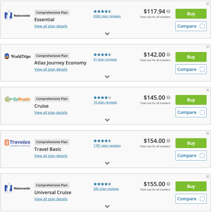Expand the GoReady Cruise plan chevron
Screen dimensions: 212x213
(x=107, y=120)
